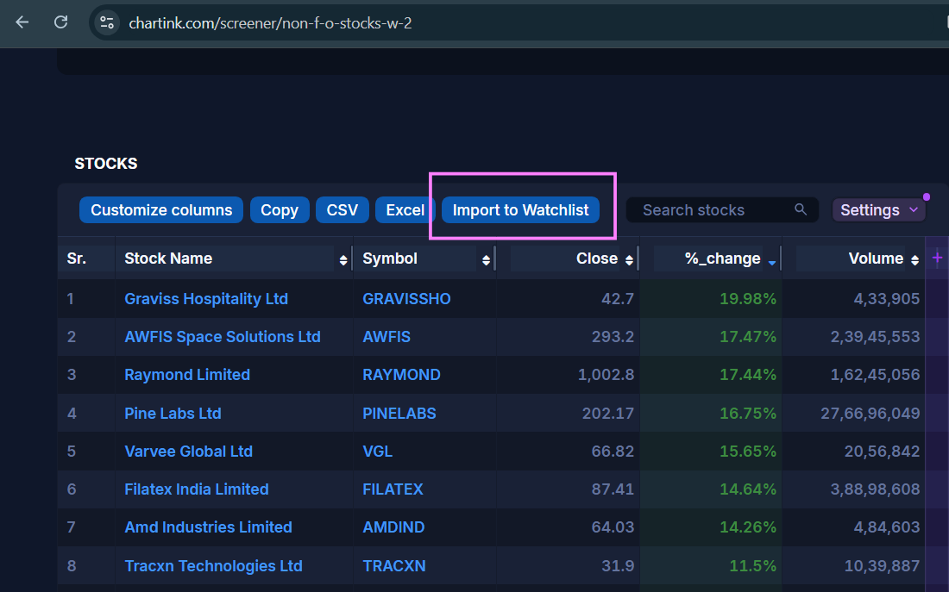949x592 pixels.
Task: Click the PINELABS symbol link
Action: click(x=399, y=414)
